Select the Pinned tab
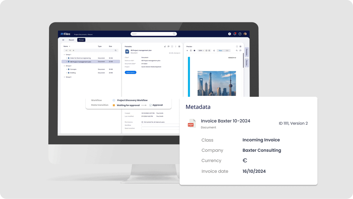Viewport: 353px width, 199px height. click(x=81, y=40)
